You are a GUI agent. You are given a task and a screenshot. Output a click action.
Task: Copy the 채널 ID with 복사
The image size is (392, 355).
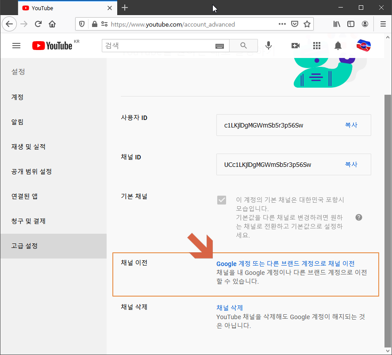tap(351, 164)
